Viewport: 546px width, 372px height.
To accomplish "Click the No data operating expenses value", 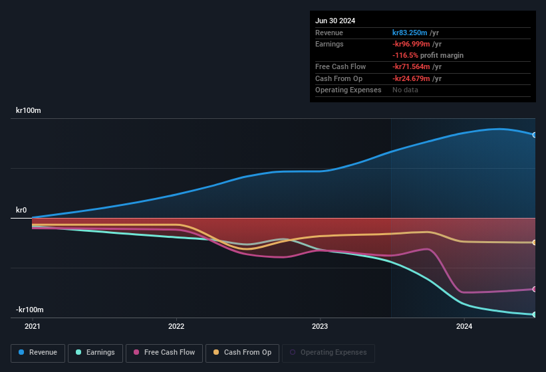I will tap(405, 90).
